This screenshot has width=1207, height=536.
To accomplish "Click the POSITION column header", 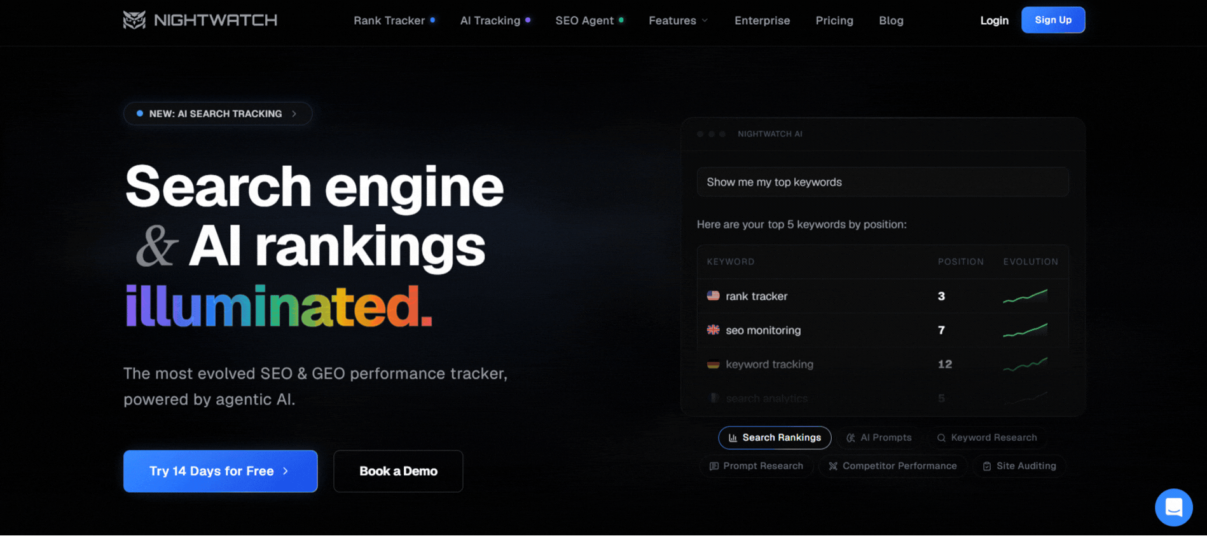I will tap(960, 262).
